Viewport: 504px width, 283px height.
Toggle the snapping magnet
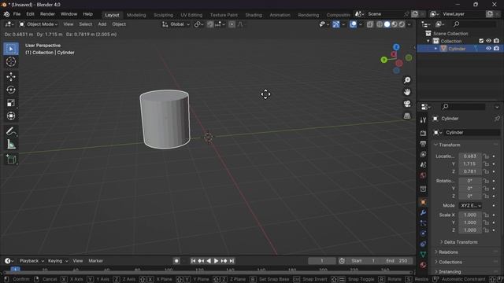(x=210, y=24)
